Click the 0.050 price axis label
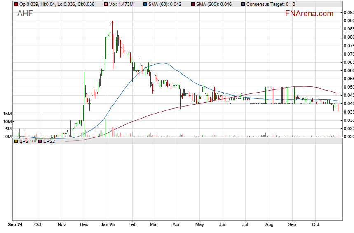Screen dimensions: 354x233 coord(348,87)
